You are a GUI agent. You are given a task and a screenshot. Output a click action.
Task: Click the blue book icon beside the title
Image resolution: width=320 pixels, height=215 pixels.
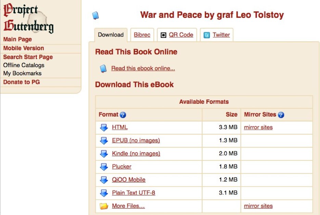click(95, 15)
